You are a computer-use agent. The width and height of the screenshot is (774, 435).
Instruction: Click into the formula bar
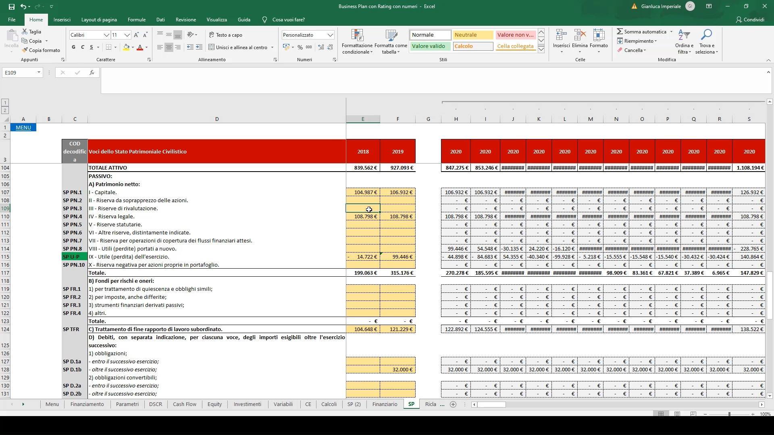pos(433,81)
